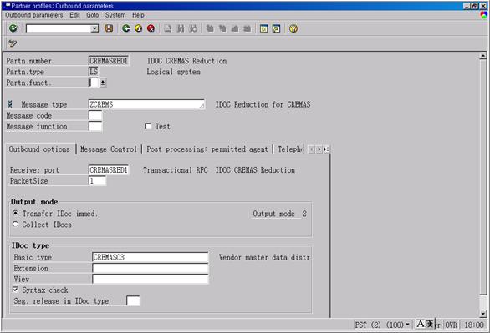Viewport: 490px width, 333px height.
Task: Click the vertical scrollbar up arrow
Action: [x=483, y=56]
